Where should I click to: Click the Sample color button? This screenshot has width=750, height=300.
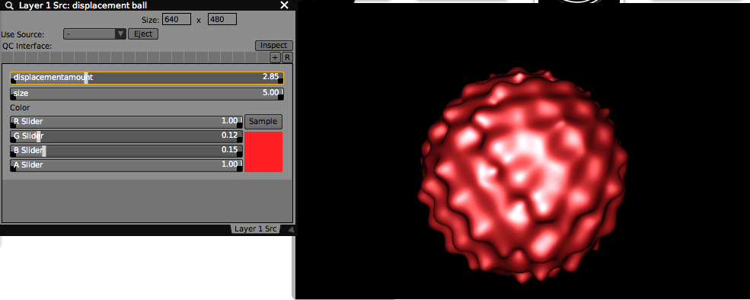click(x=263, y=122)
